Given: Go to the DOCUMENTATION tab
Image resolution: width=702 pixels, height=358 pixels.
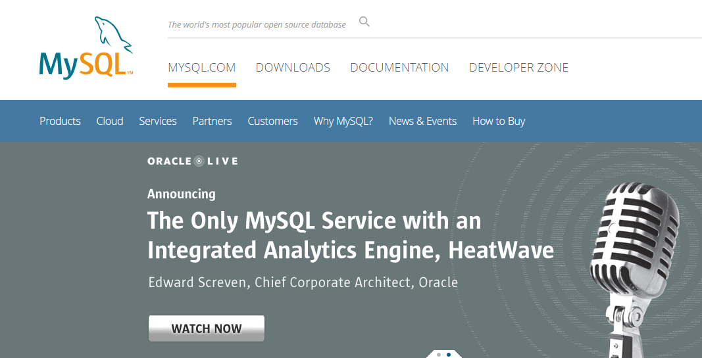Looking at the screenshot, I should pos(399,68).
